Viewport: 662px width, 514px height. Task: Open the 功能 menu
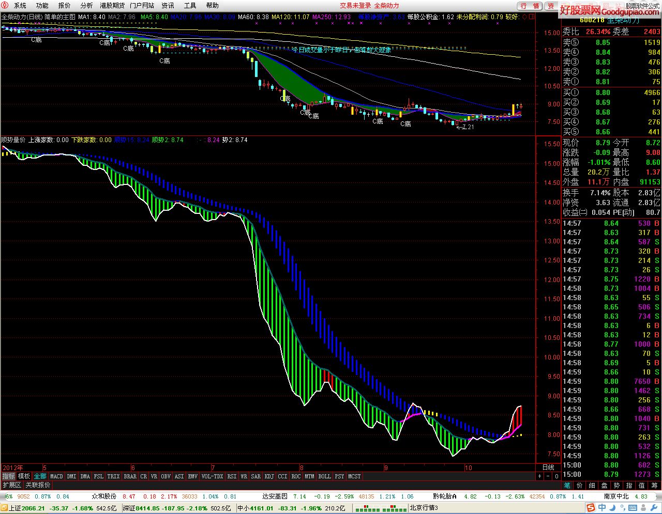click(42, 5)
